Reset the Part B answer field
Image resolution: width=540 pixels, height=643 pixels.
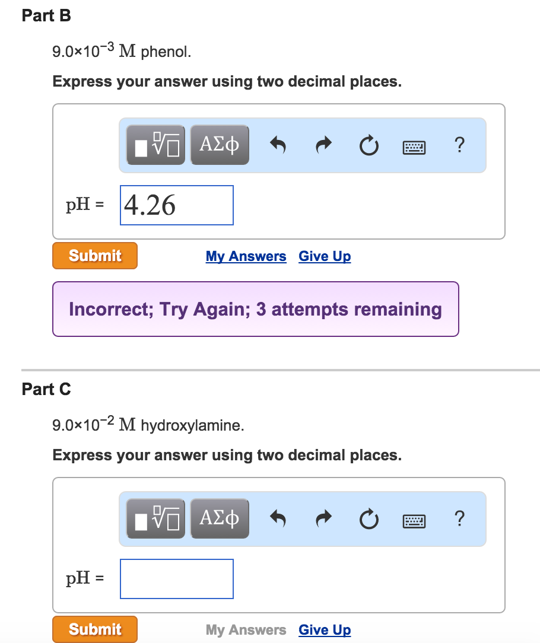(369, 144)
